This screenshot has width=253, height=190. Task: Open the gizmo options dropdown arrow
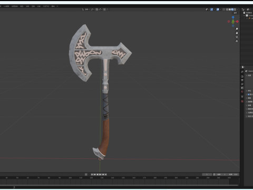214,9
